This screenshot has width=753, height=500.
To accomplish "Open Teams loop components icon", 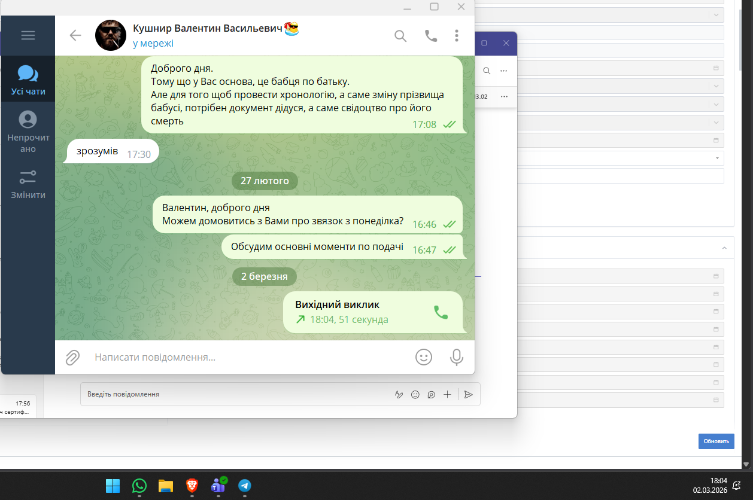I will click(431, 394).
